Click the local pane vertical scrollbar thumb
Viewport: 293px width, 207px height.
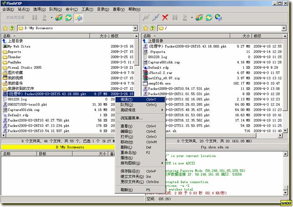[x=136, y=52]
